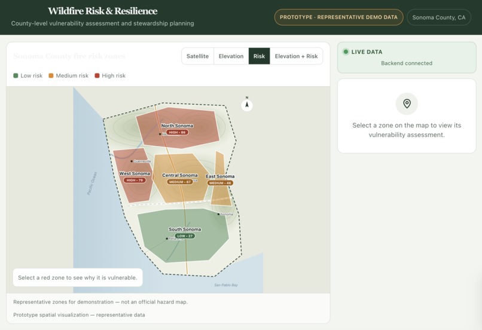This screenshot has height=330, width=482.
Task: Click the Prototype Representative Demo Data badge
Action: (x=338, y=17)
